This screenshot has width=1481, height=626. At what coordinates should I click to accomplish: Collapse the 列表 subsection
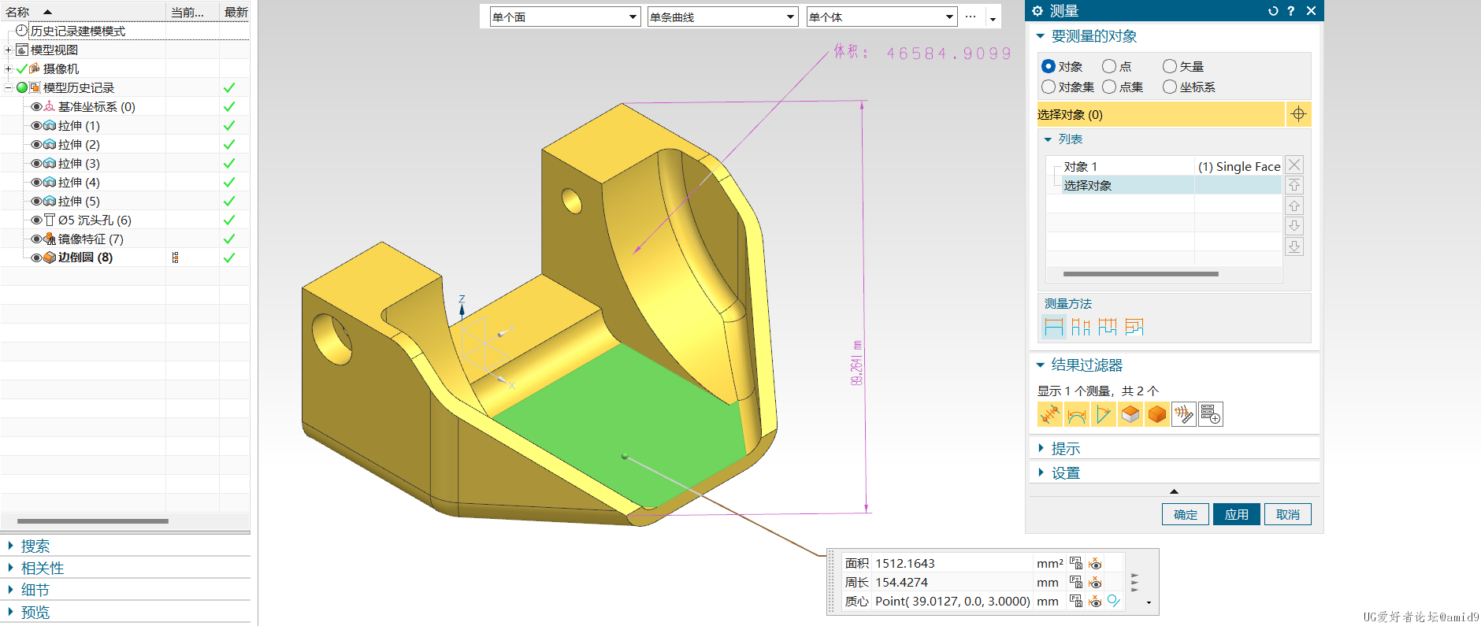(x=1048, y=139)
